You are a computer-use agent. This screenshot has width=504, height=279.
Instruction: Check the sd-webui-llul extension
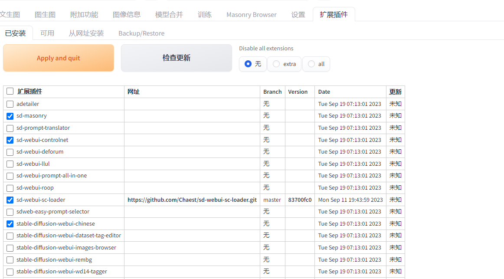pyautogui.click(x=10, y=164)
